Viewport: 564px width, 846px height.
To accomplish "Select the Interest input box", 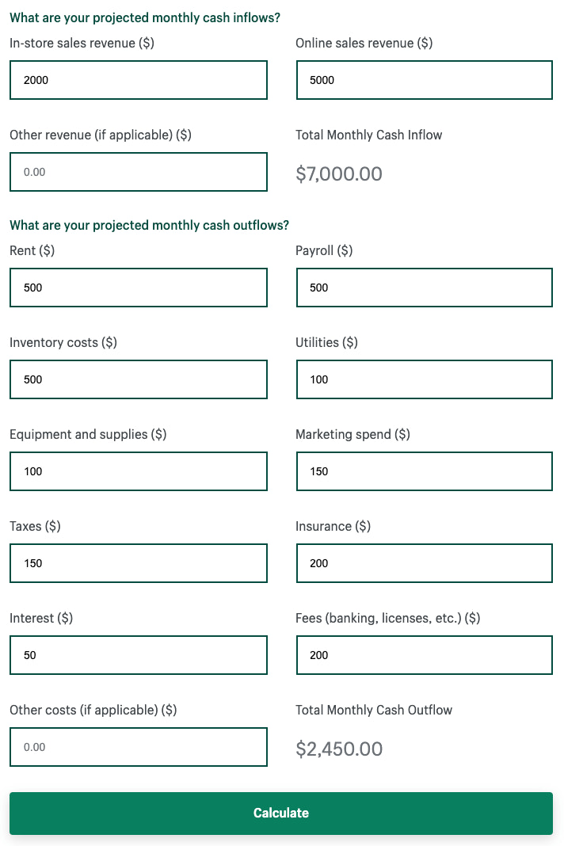I will [x=138, y=655].
